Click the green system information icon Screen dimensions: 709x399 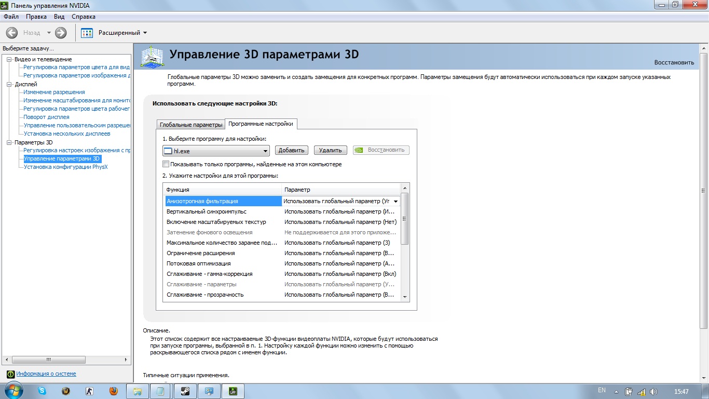(x=10, y=374)
